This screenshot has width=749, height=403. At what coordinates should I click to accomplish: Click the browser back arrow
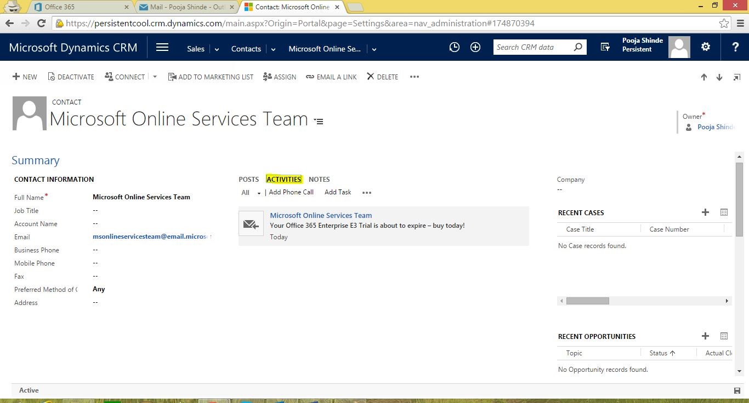point(9,23)
